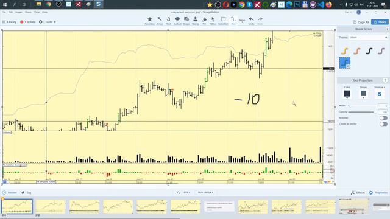The height and width of the screenshot is (219, 390).
Task: Click the Capture button
Action: 28,22
